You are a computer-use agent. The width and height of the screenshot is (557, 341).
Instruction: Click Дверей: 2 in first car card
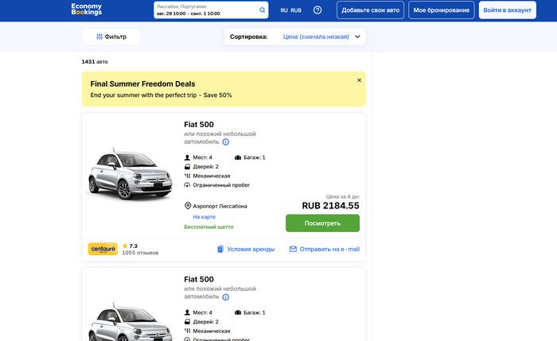click(x=205, y=166)
